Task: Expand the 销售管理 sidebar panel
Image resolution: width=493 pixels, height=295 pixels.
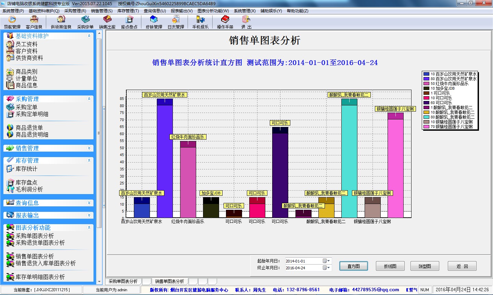Action: pos(89,148)
